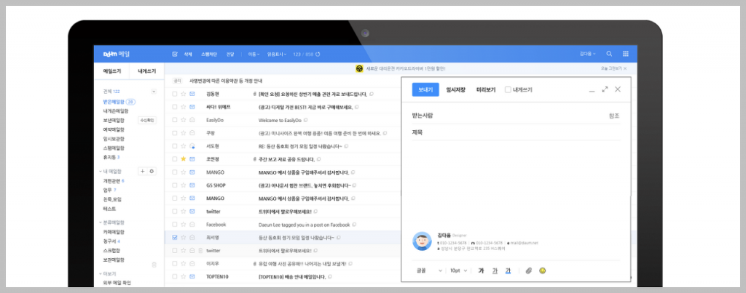Image resolution: width=746 pixels, height=293 pixels.
Task: Star the Facebook email
Action: pyautogui.click(x=183, y=224)
